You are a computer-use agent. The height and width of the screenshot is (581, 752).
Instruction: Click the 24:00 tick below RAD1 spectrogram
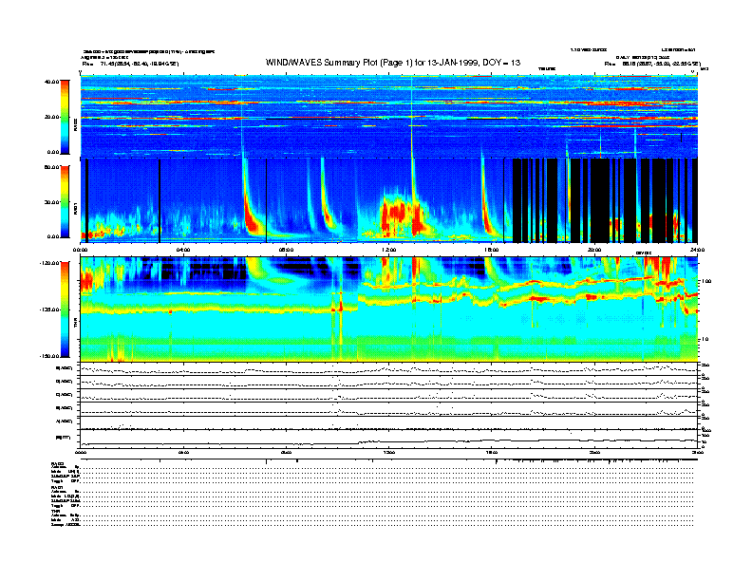pos(697,250)
